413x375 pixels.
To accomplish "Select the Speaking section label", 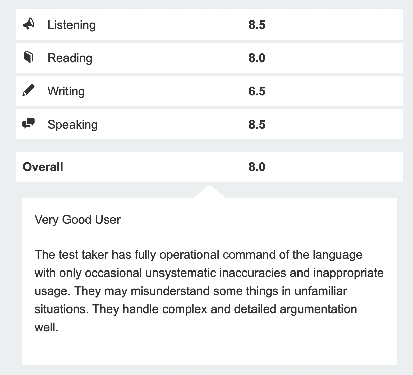I will coord(73,125).
